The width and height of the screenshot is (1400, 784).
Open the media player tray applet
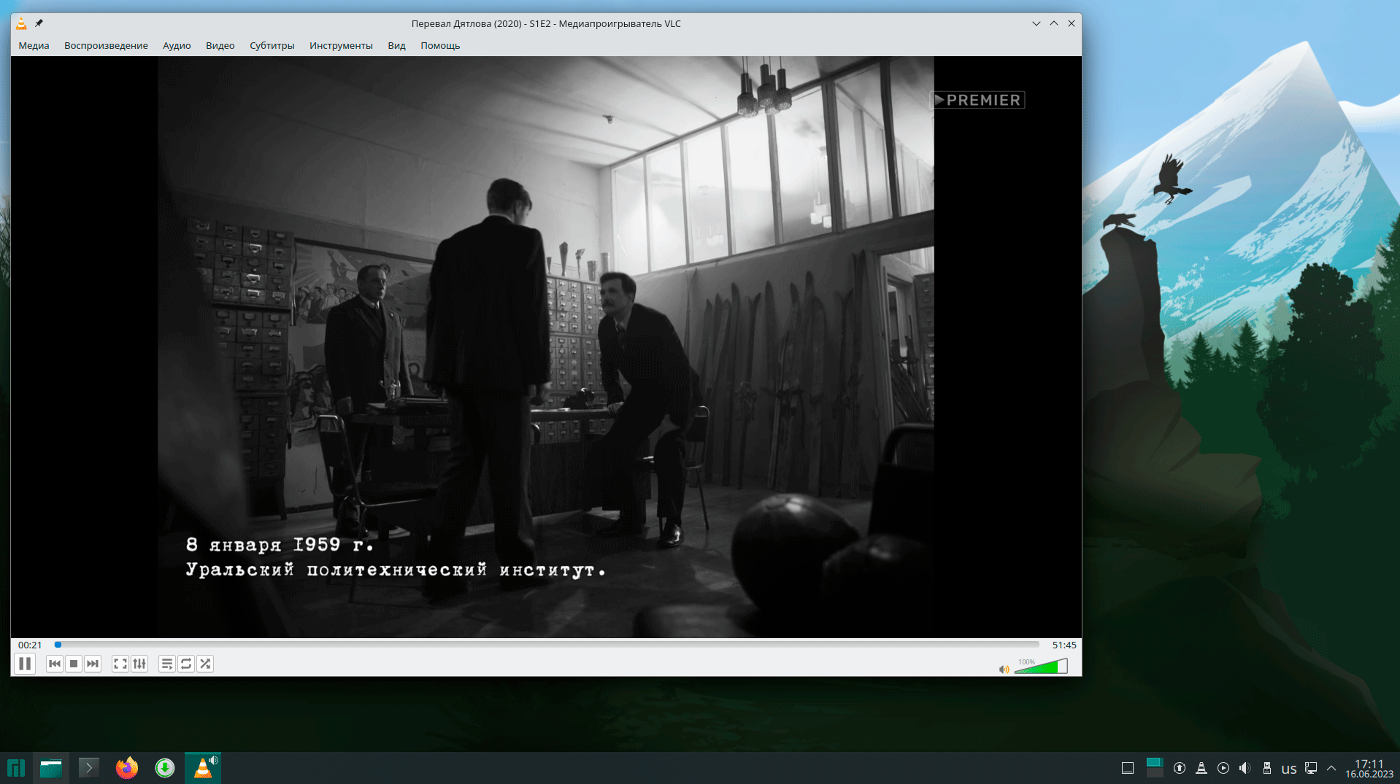[x=1223, y=768]
